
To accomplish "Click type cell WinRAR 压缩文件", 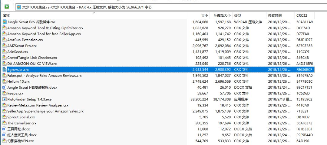I will coord(248,22).
